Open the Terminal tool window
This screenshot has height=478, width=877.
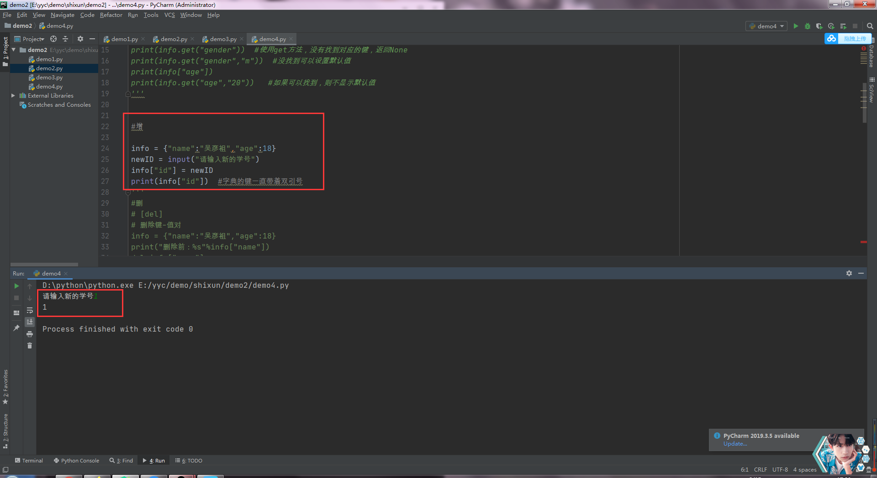[29, 461]
